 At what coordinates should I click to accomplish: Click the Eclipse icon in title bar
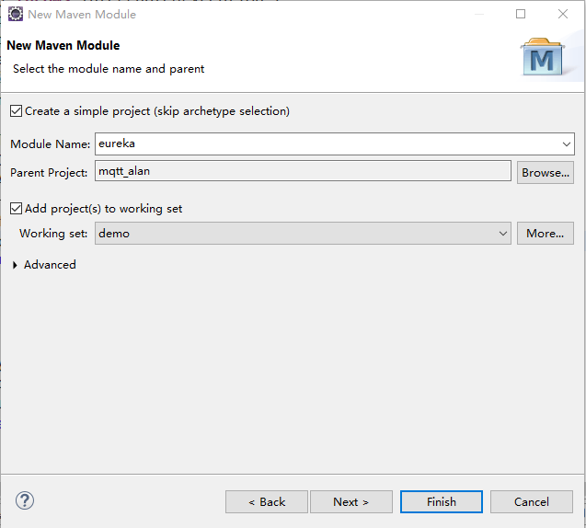click(x=16, y=14)
